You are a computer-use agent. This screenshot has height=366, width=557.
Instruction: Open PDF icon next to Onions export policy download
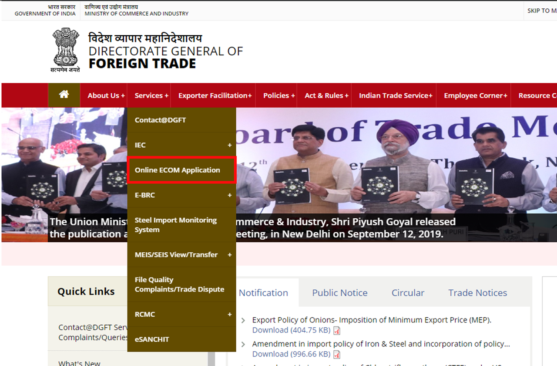(x=337, y=330)
